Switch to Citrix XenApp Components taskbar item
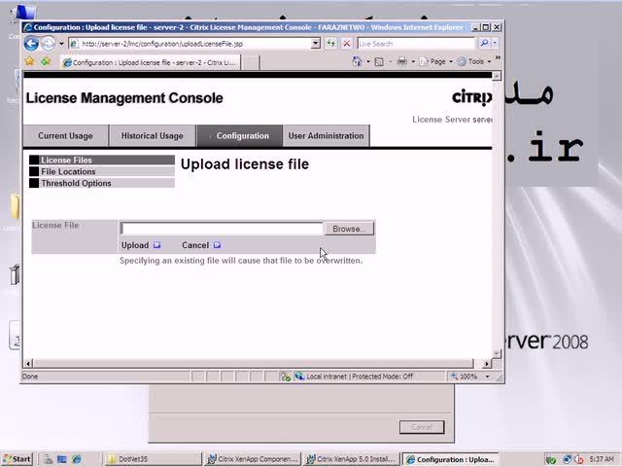 (x=253, y=459)
